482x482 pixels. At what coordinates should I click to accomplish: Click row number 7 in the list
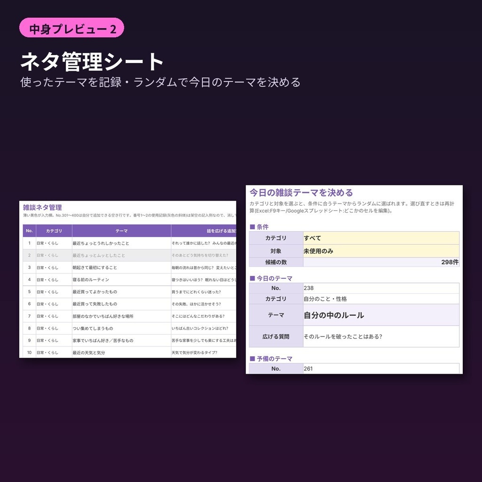30,316
